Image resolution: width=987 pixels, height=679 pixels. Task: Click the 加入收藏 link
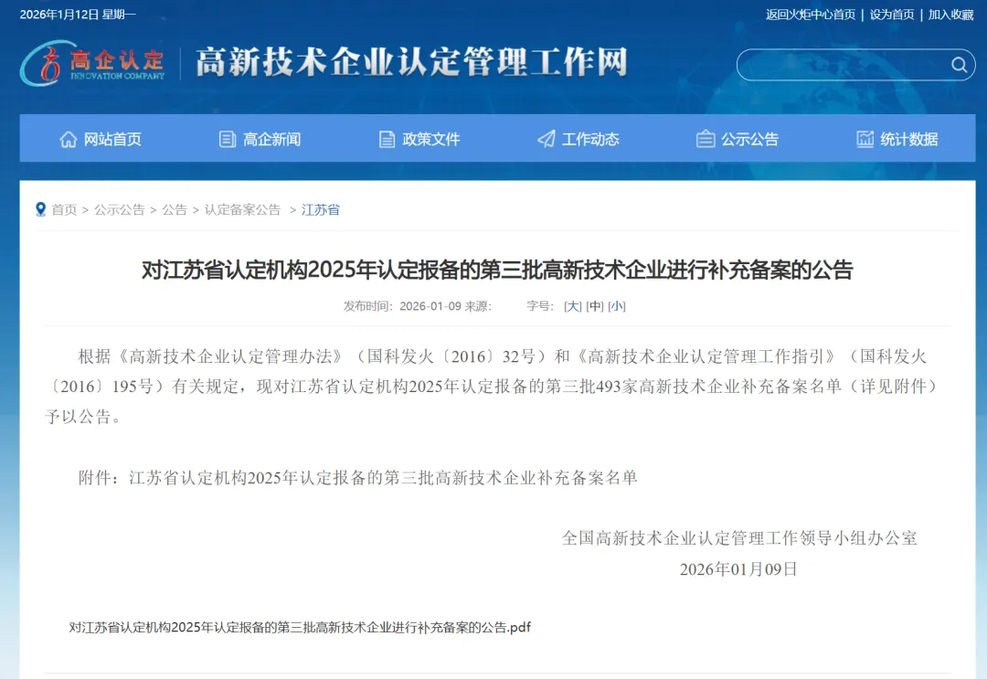coord(950,14)
